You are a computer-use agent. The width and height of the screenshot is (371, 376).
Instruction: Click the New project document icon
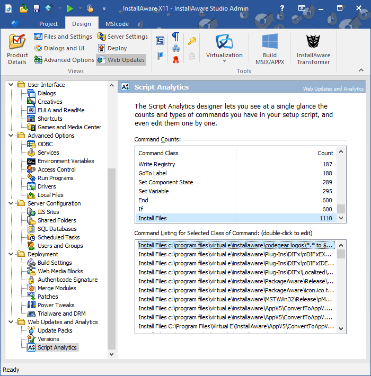(8, 8)
